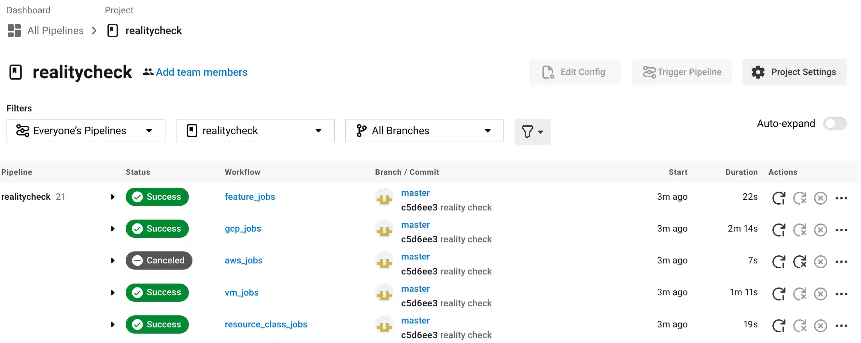The image size is (861, 343).
Task: Open the All Branches dropdown
Action: pos(424,131)
